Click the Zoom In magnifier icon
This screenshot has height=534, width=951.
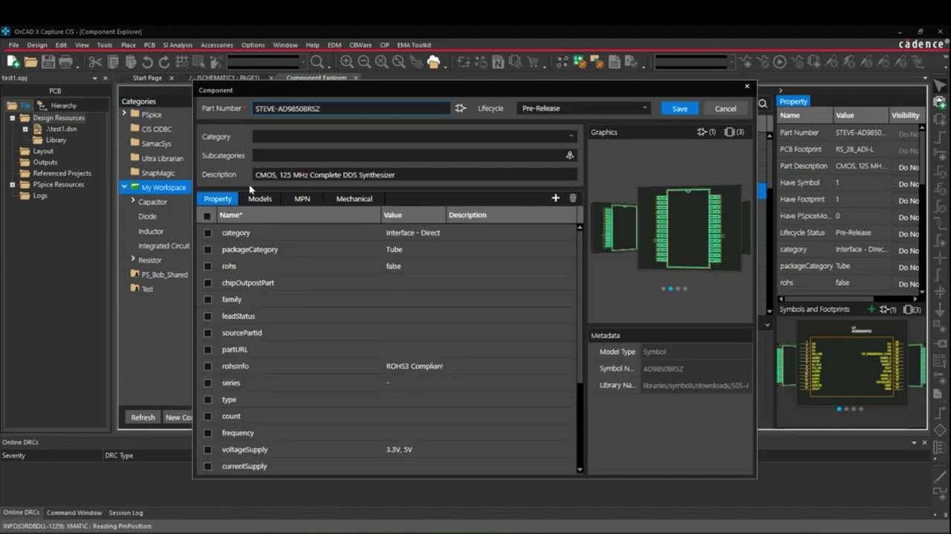click(x=347, y=62)
